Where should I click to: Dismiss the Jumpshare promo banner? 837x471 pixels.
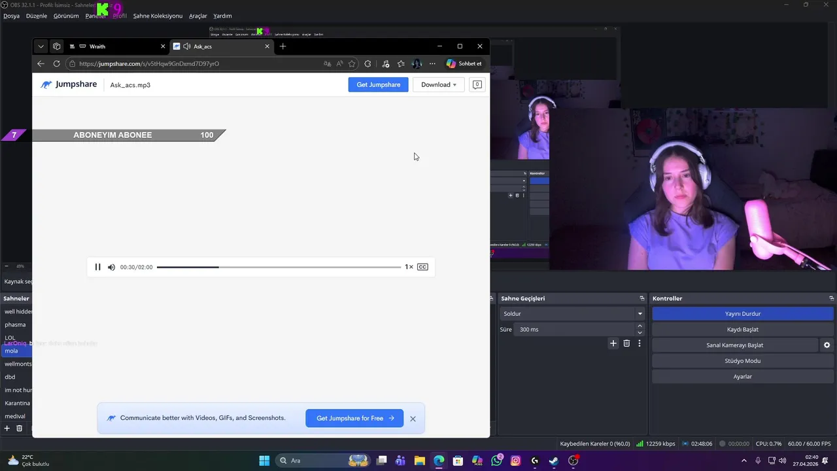coord(413,419)
